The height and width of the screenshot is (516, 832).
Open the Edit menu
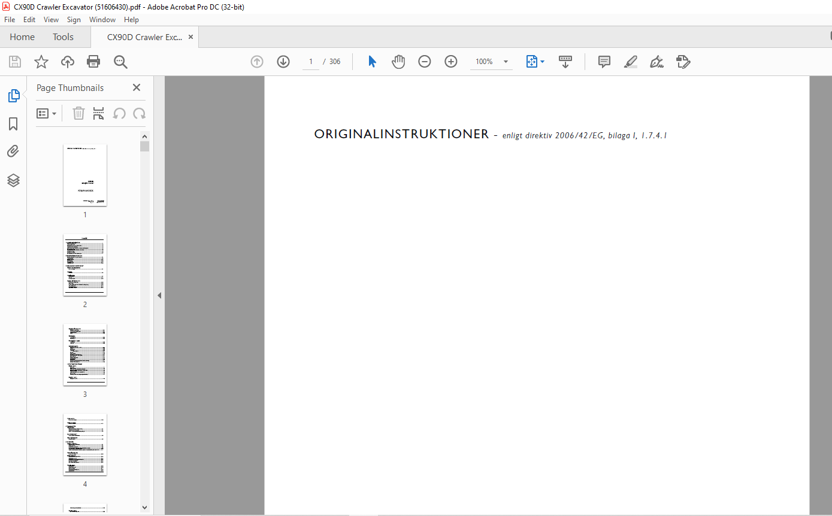29,20
